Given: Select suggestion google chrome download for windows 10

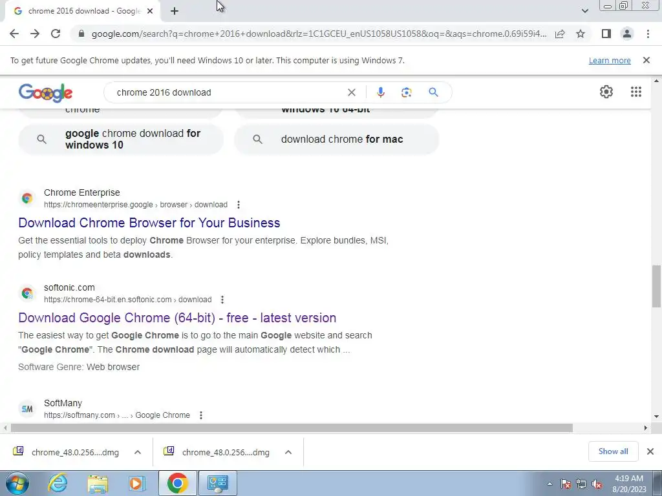Looking at the screenshot, I should coord(121,139).
